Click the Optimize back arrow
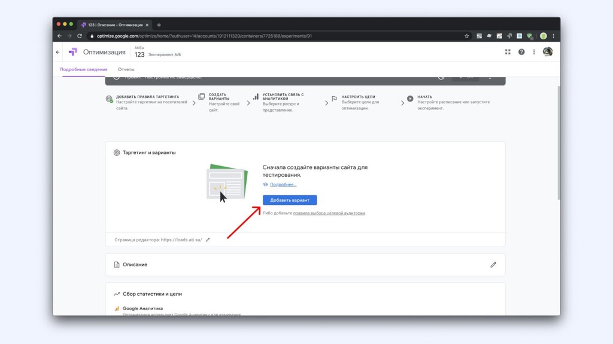This screenshot has height=344, width=613. (x=58, y=52)
